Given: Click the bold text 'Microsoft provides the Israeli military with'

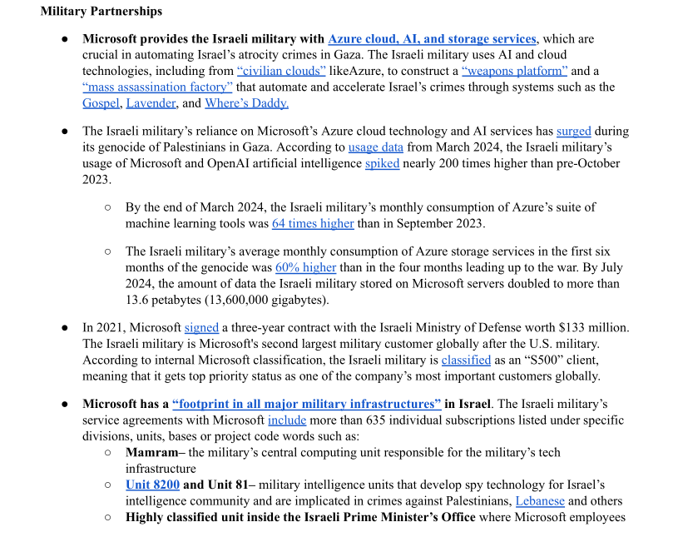Looking at the screenshot, I should click(x=203, y=39).
